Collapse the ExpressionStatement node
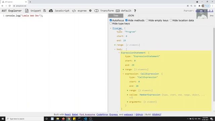The height and width of the screenshot is (121, 215). pyautogui.click(x=119, y=53)
